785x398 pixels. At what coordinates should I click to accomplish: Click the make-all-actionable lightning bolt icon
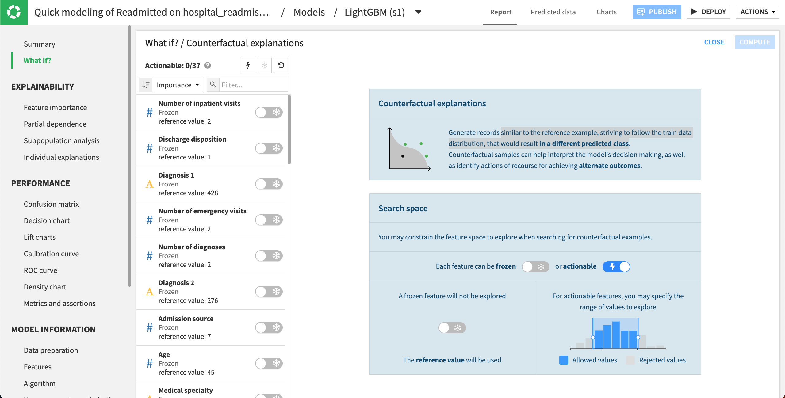[x=248, y=65]
